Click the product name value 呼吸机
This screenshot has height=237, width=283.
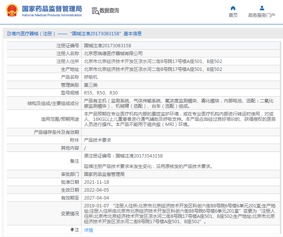coord(91,77)
